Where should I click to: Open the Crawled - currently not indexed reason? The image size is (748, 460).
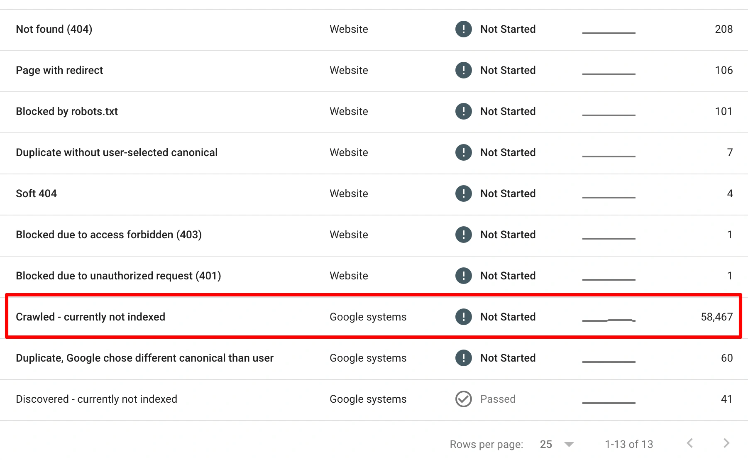point(90,317)
